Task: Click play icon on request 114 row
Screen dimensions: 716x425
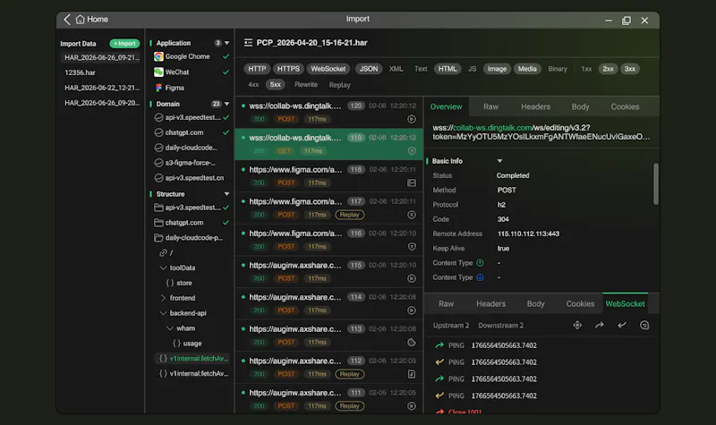Action: coord(412,310)
